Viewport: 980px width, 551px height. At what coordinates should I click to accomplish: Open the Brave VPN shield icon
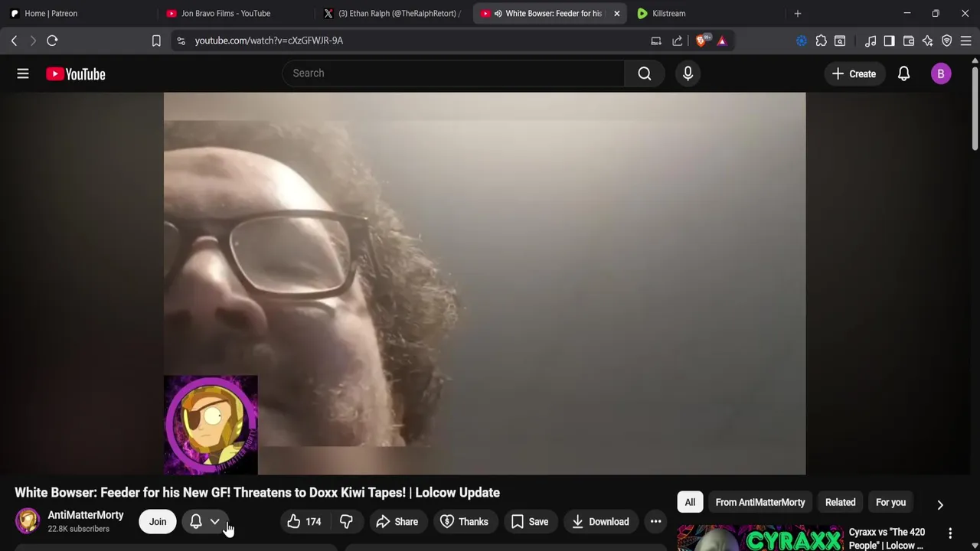[x=947, y=41]
